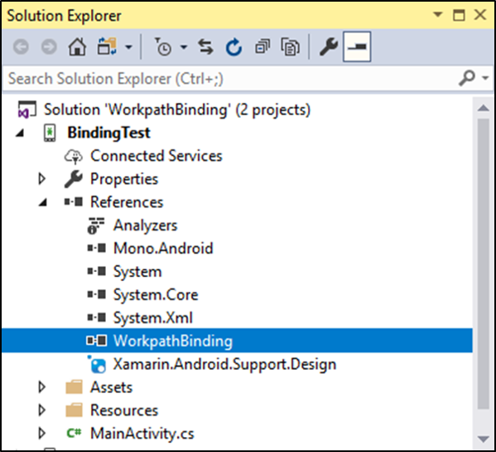
Task: Collapse the References node
Action: (43, 202)
